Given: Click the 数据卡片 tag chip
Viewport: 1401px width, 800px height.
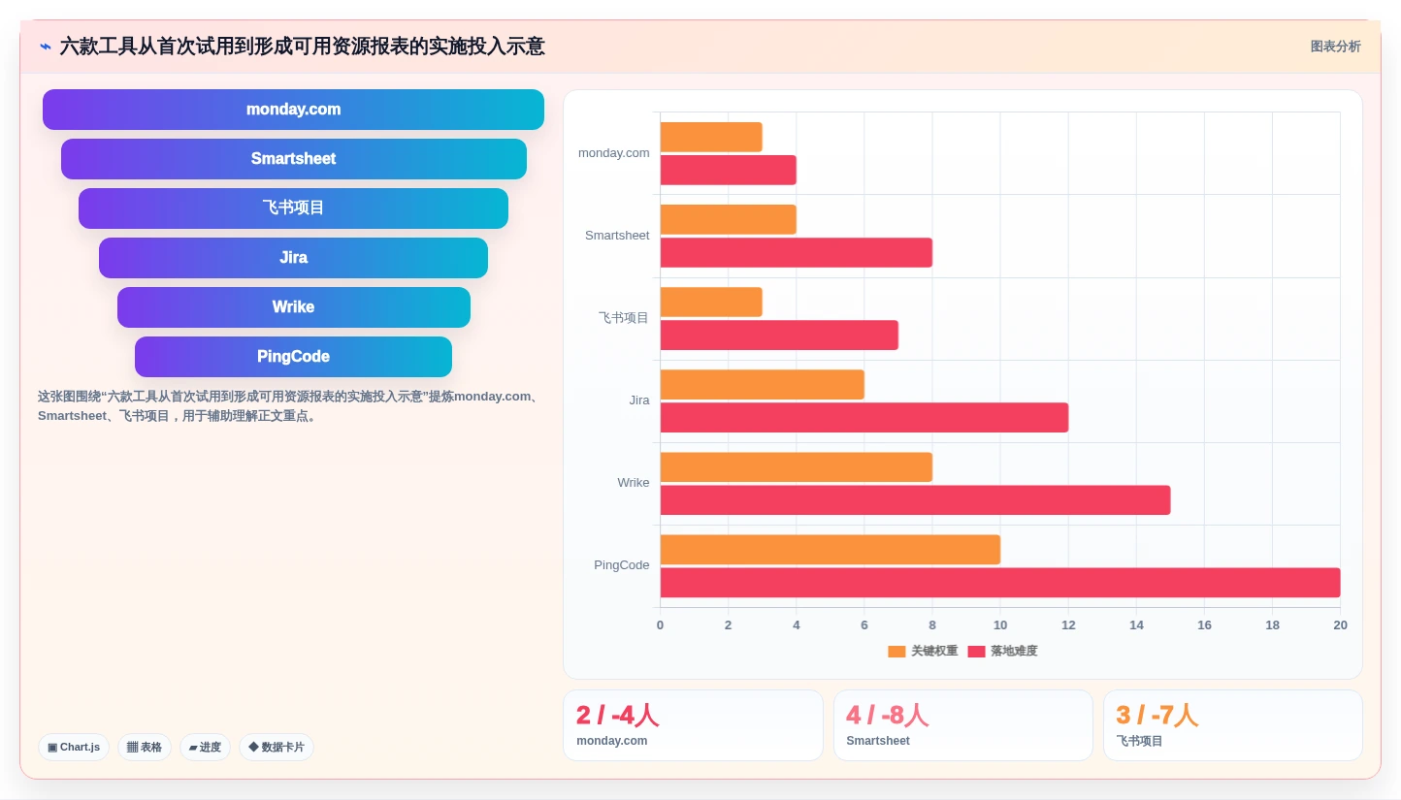Looking at the screenshot, I should coord(277,747).
